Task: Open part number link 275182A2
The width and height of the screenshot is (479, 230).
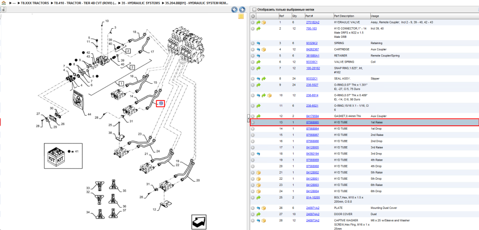Action: pos(312,22)
